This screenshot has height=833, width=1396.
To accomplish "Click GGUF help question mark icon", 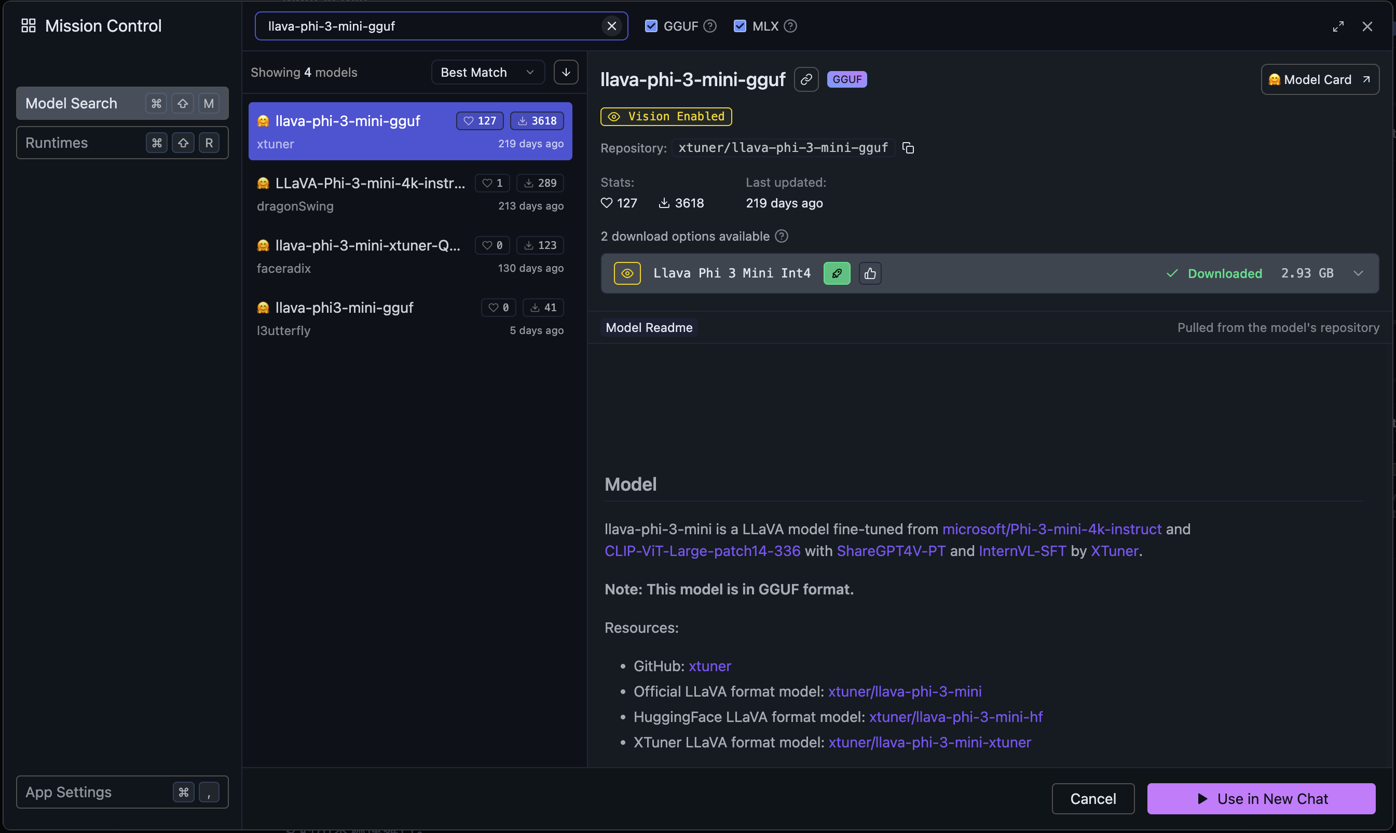I will click(710, 26).
